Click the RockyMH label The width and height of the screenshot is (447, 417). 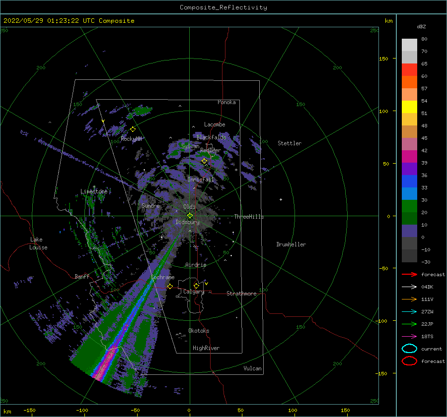(131, 139)
